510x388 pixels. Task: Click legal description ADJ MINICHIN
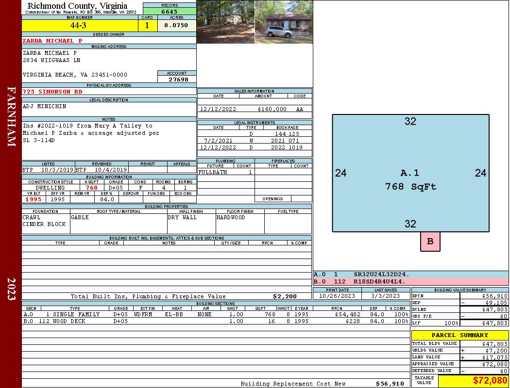pos(44,106)
